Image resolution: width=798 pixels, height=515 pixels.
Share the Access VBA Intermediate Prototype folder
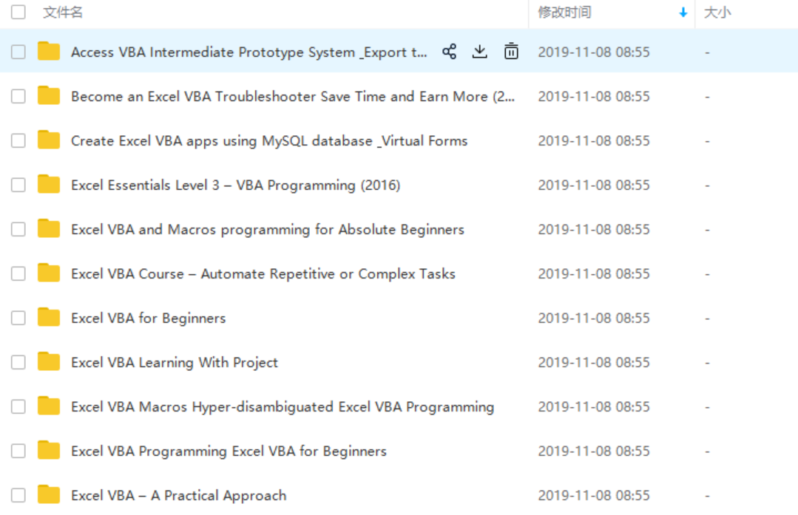coord(450,51)
